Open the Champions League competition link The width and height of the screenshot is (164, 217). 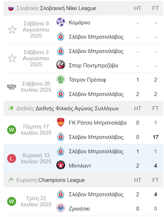(62, 180)
